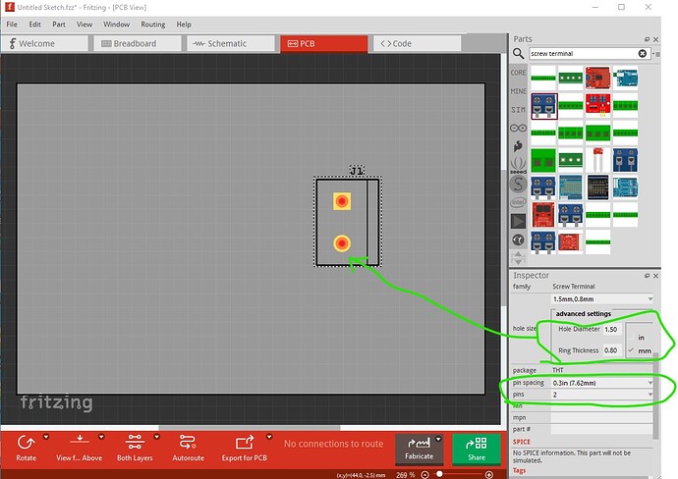678x479 pixels.
Task: Switch to the Breadboard tab
Action: (138, 43)
